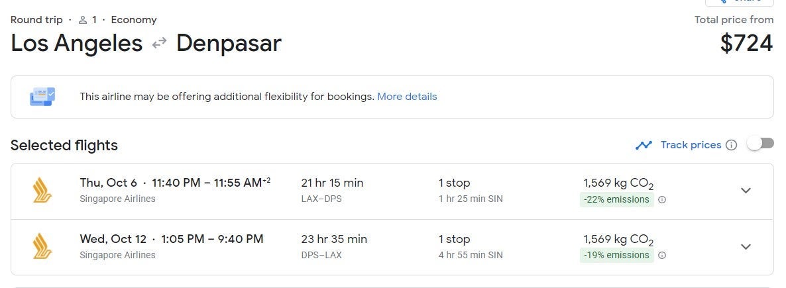Click the passenger count person icon

coord(83,20)
